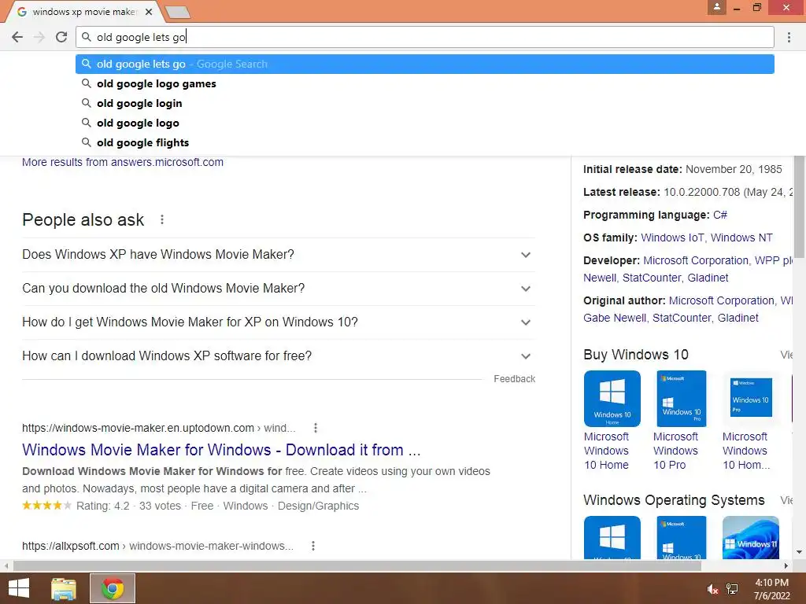Open the network icon in system tray

tap(732, 589)
